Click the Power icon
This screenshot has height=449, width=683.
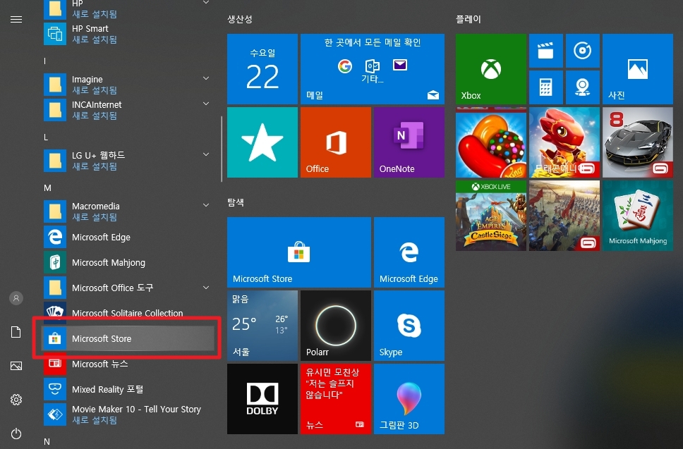[x=16, y=433]
